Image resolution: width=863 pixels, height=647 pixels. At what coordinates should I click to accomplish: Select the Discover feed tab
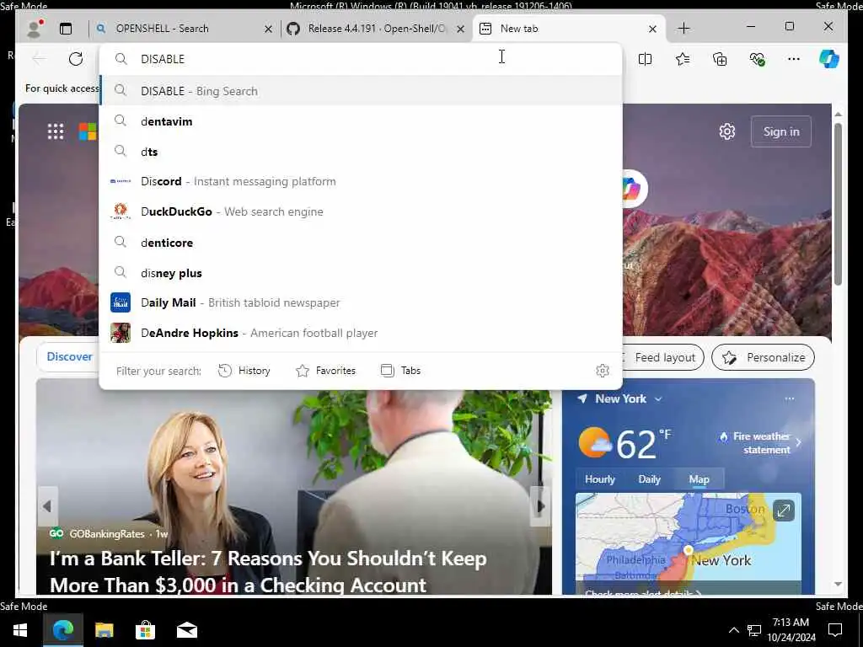(69, 356)
